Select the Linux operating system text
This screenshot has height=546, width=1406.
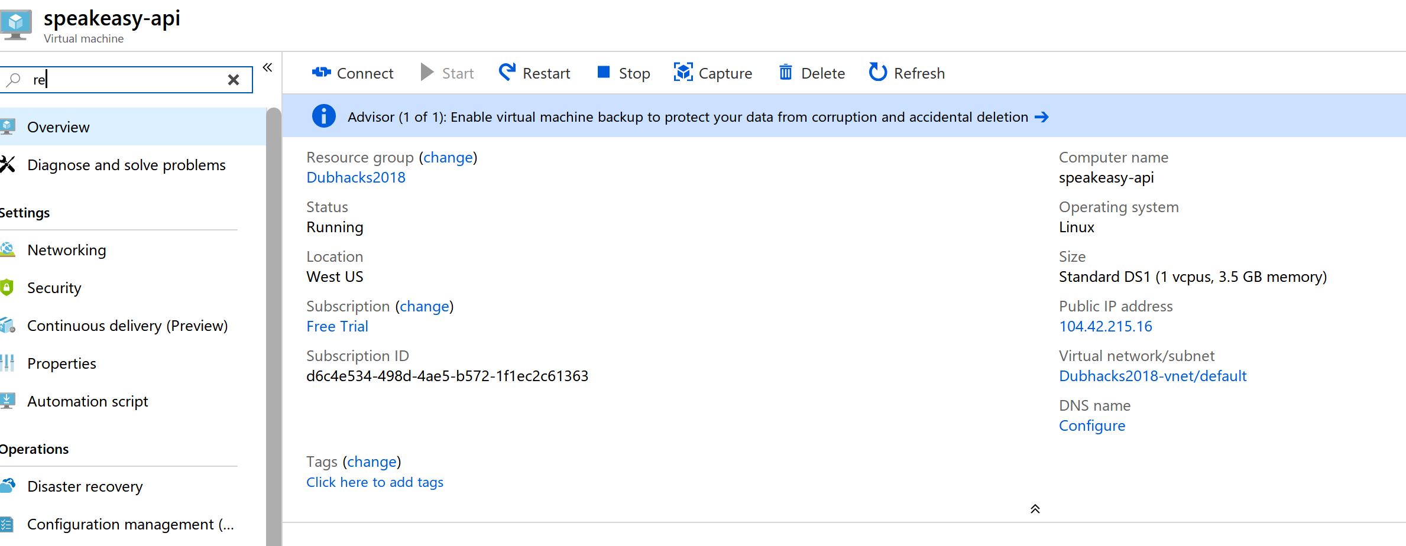pos(1077,227)
